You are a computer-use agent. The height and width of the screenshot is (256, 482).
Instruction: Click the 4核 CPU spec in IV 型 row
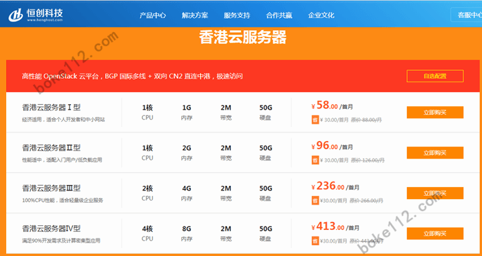tap(147, 233)
